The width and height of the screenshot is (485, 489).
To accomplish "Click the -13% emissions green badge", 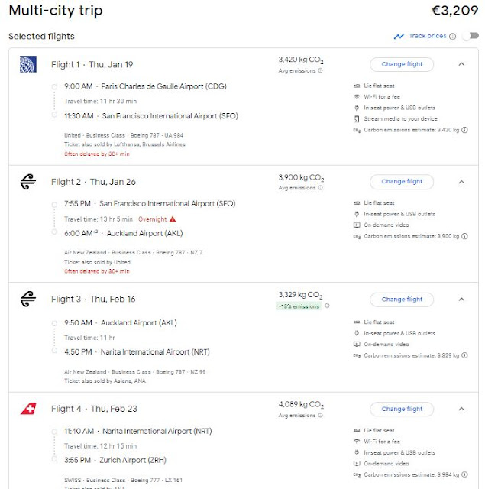I will coord(299,306).
